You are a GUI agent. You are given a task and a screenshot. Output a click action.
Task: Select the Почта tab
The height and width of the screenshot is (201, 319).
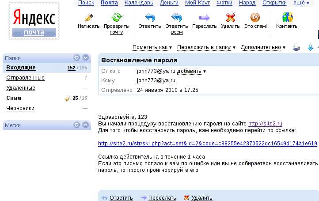pos(109,3)
